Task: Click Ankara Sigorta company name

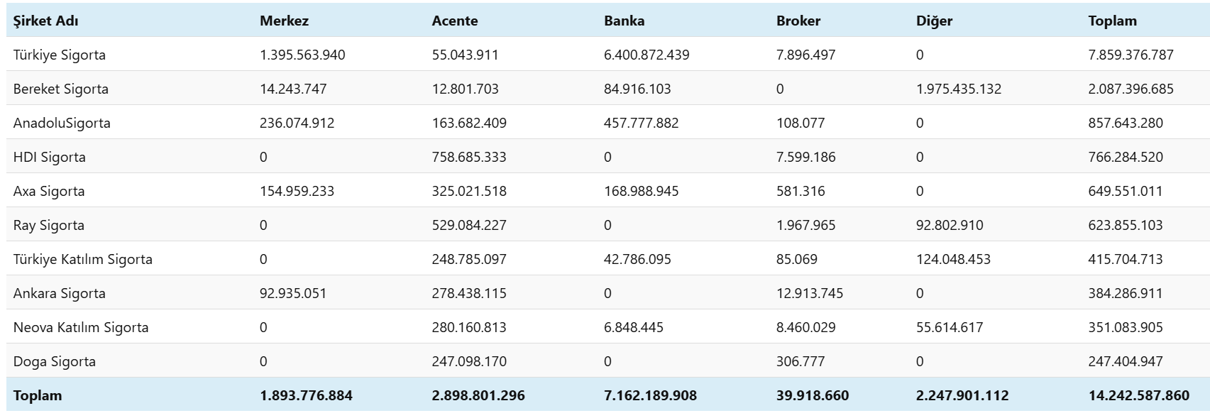Action: [x=59, y=293]
